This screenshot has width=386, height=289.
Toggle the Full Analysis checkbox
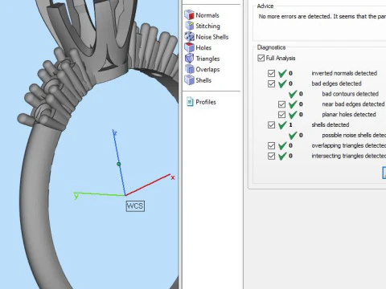pyautogui.click(x=261, y=58)
